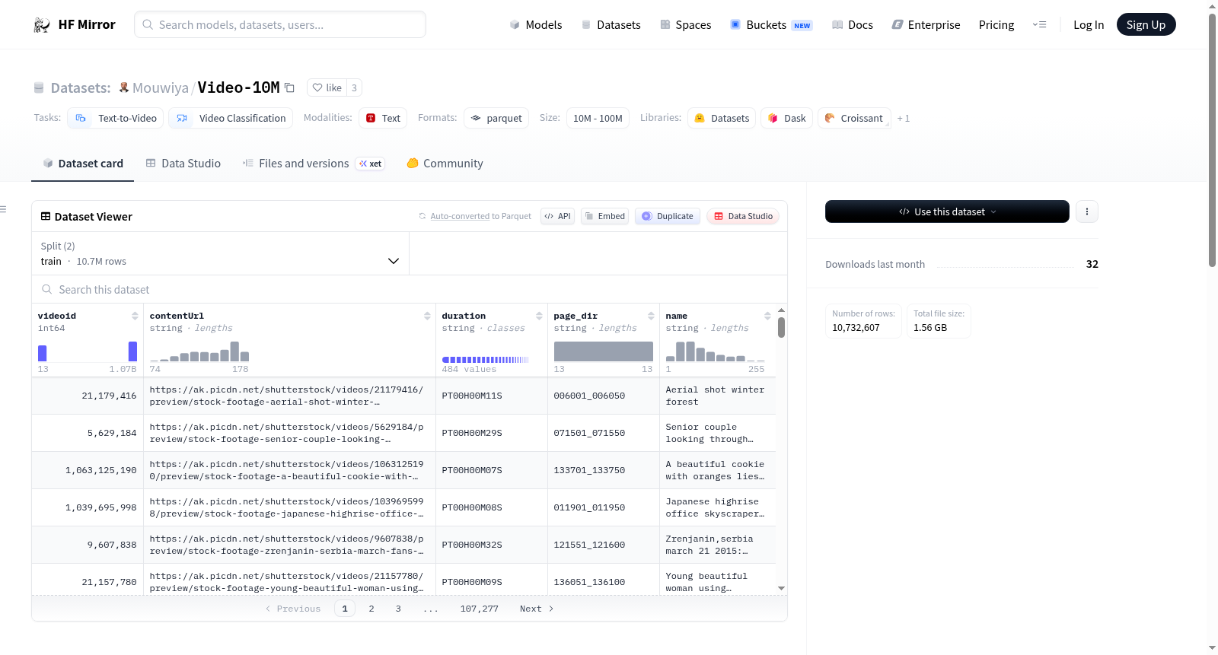1218x655 pixels.
Task: Click the Previous page button
Action: click(293, 609)
